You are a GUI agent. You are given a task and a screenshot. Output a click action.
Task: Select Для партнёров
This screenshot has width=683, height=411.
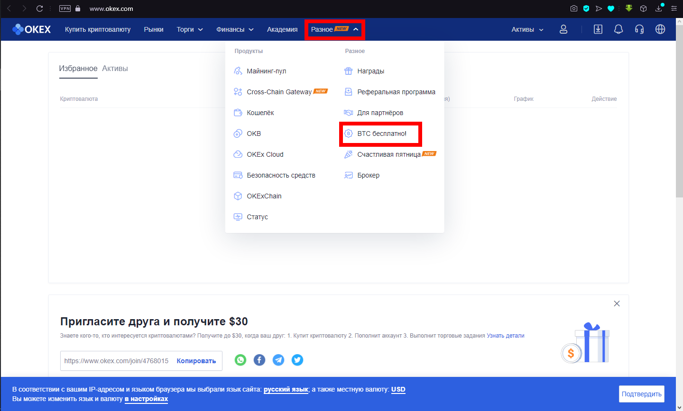click(373, 113)
